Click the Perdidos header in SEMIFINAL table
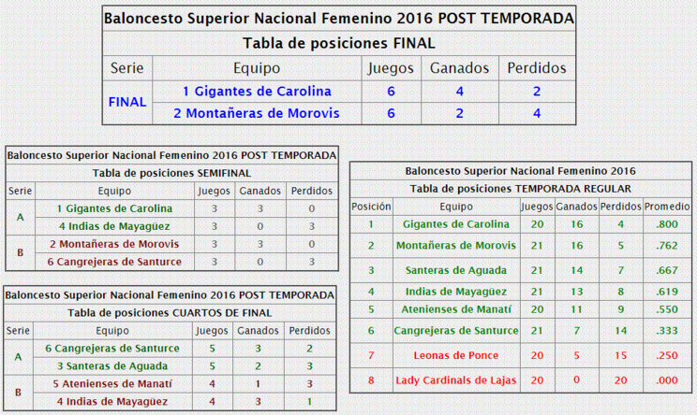The image size is (697, 415). [312, 191]
